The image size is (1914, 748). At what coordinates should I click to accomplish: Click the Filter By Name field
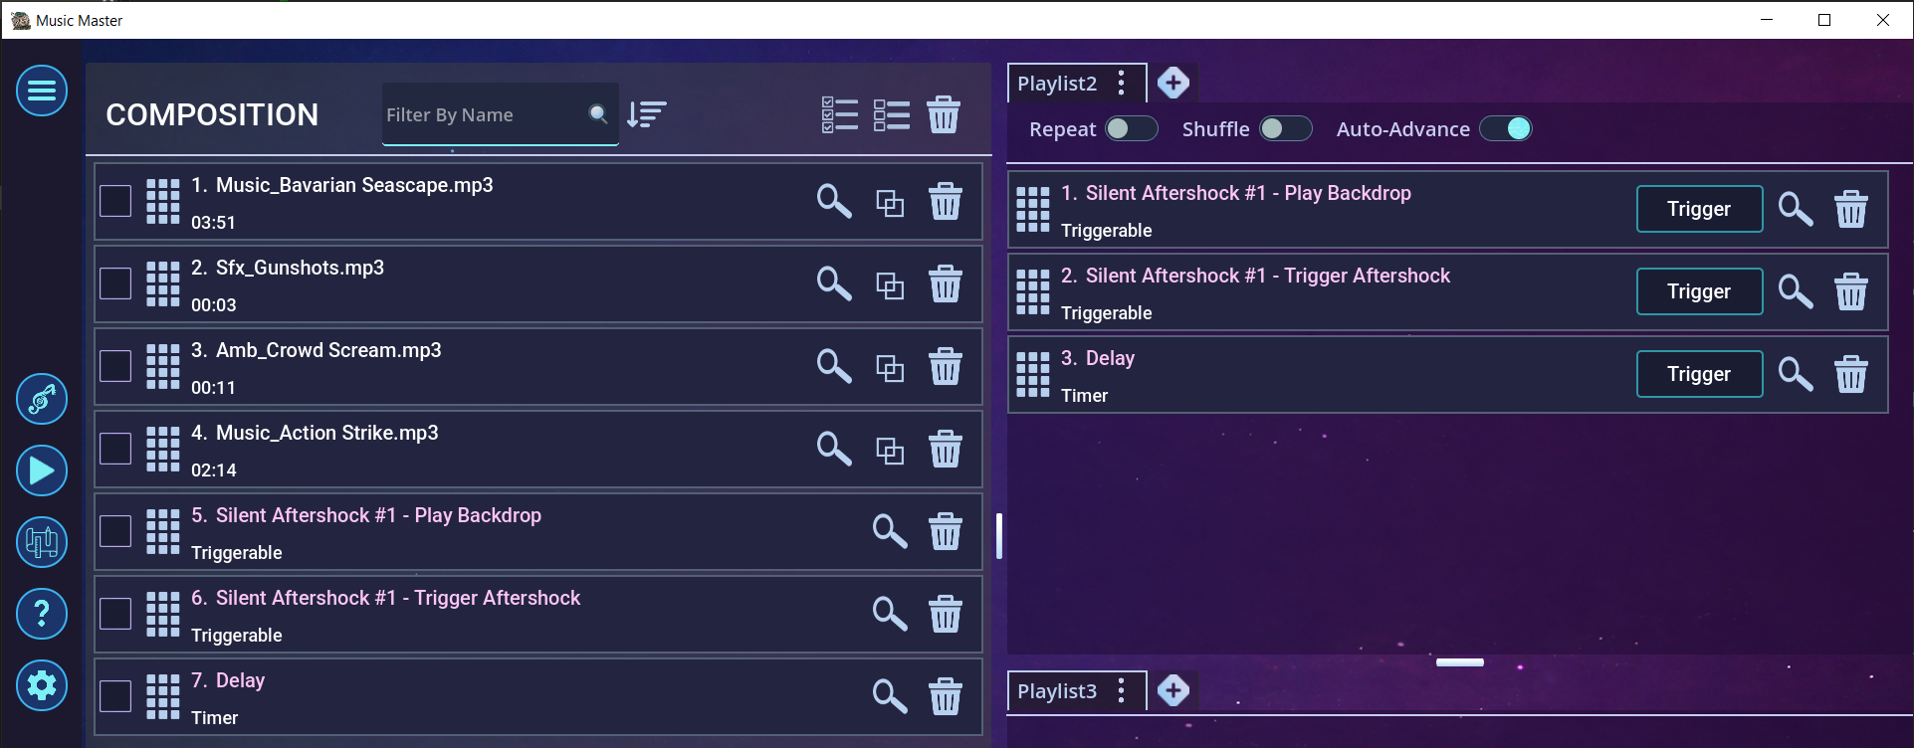click(483, 115)
